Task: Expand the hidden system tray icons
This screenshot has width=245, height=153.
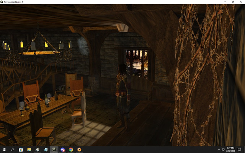Action: tap(219, 150)
